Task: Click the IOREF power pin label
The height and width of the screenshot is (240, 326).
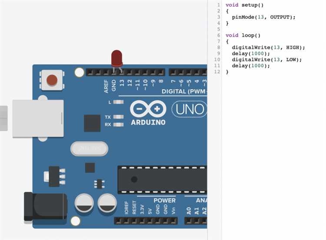Action: (126, 207)
